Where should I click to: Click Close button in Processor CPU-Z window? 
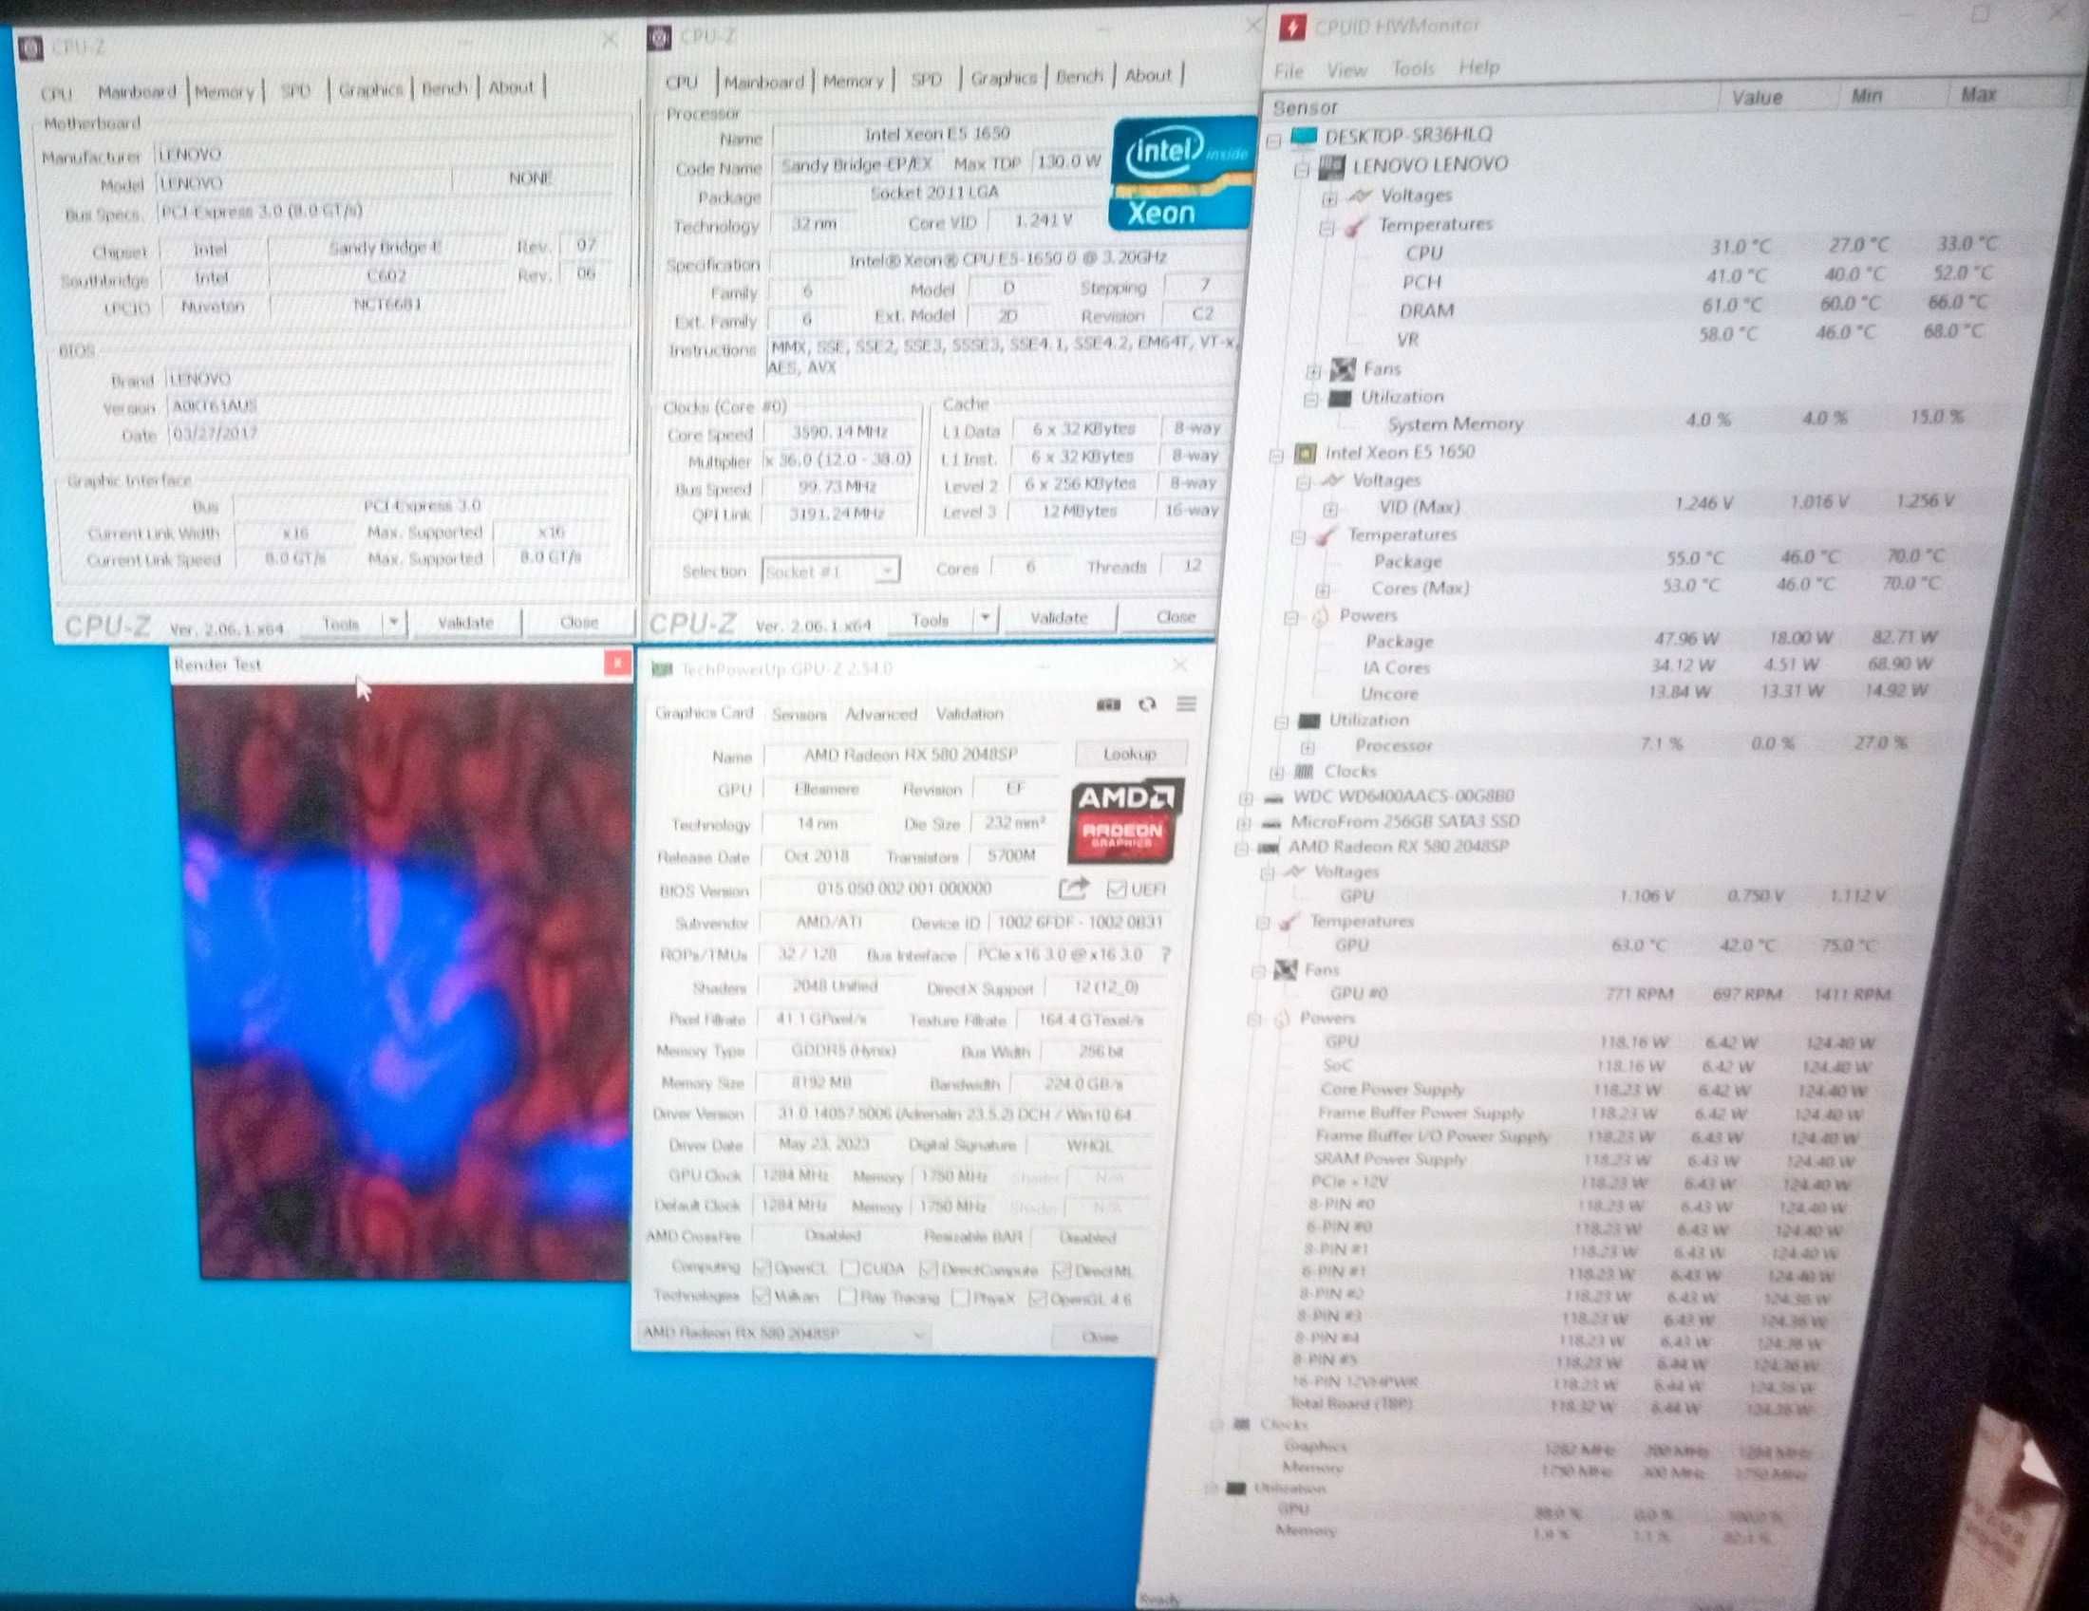[x=1175, y=617]
